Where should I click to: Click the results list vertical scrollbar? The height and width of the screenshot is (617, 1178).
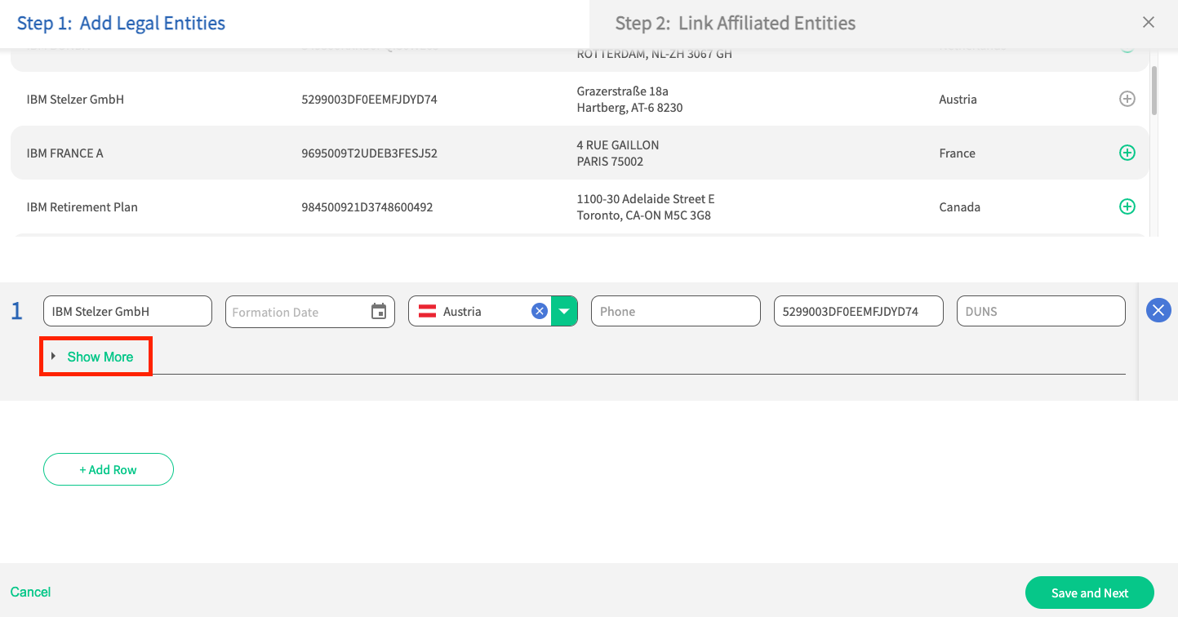1154,90
